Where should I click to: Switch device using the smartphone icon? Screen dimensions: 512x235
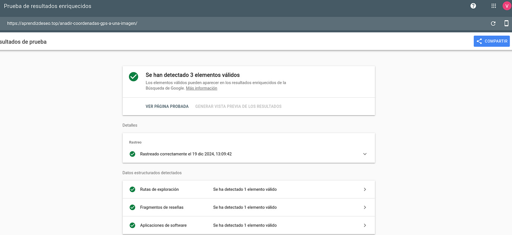point(506,24)
